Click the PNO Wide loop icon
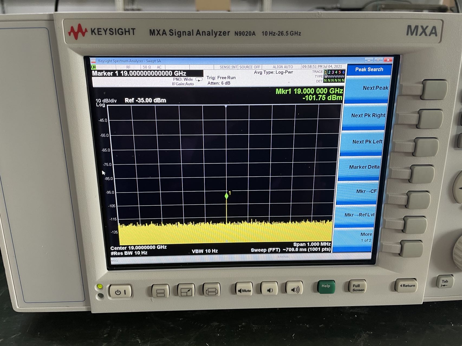The width and height of the screenshot is (462, 346). coord(199,80)
